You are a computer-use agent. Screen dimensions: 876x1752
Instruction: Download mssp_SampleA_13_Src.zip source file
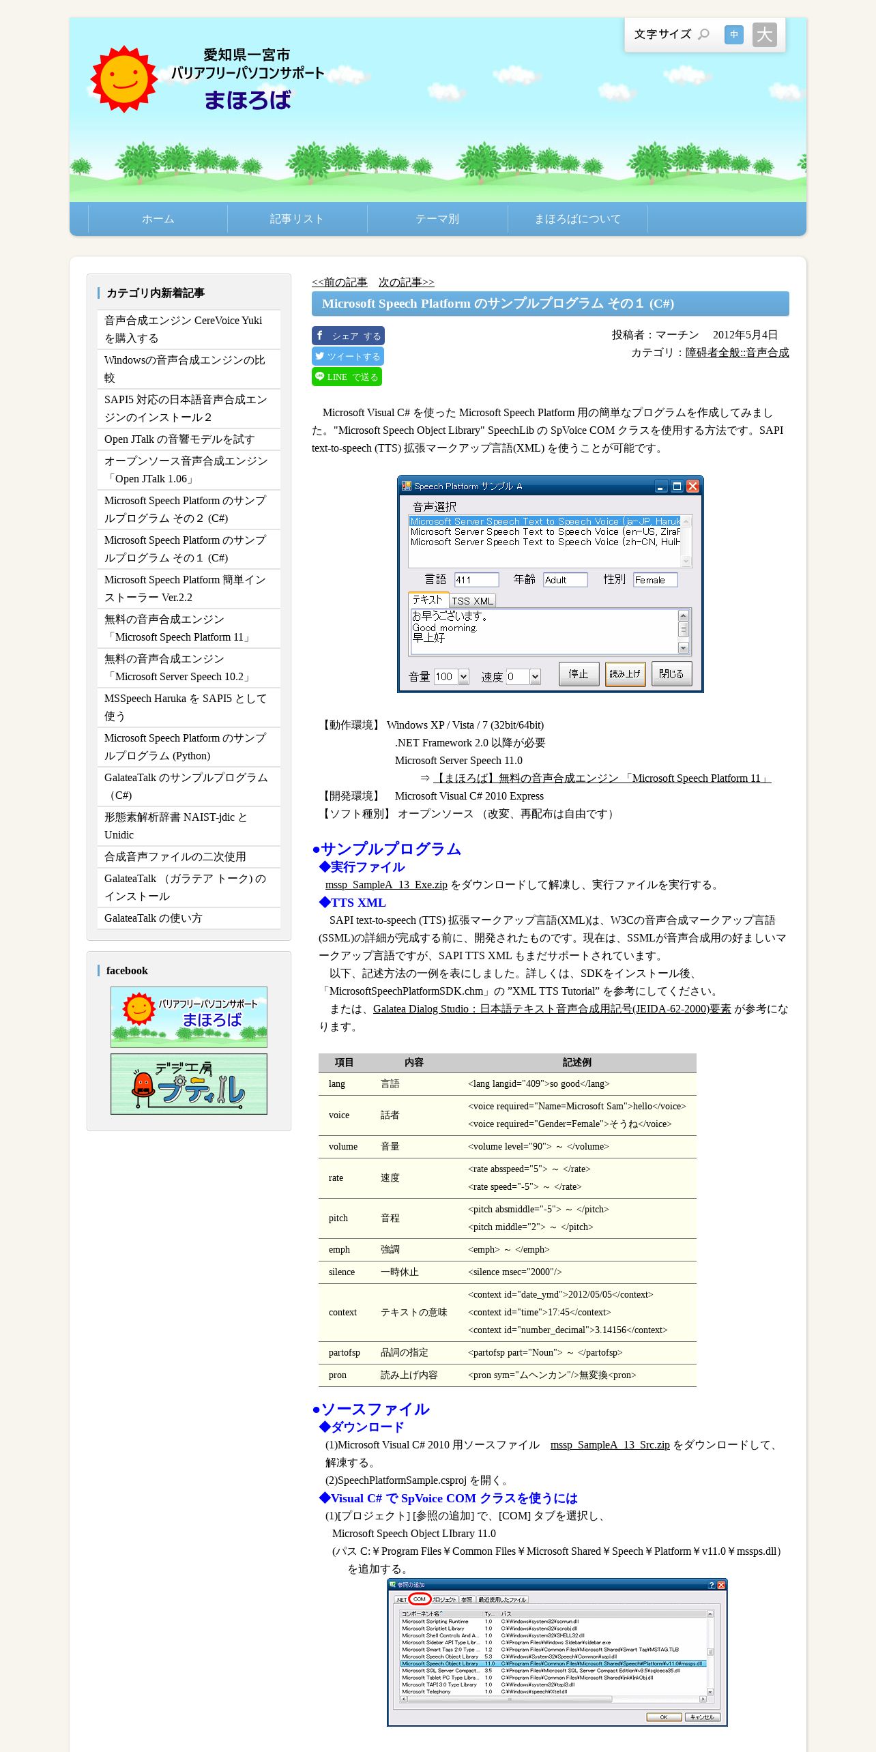[x=610, y=1445]
